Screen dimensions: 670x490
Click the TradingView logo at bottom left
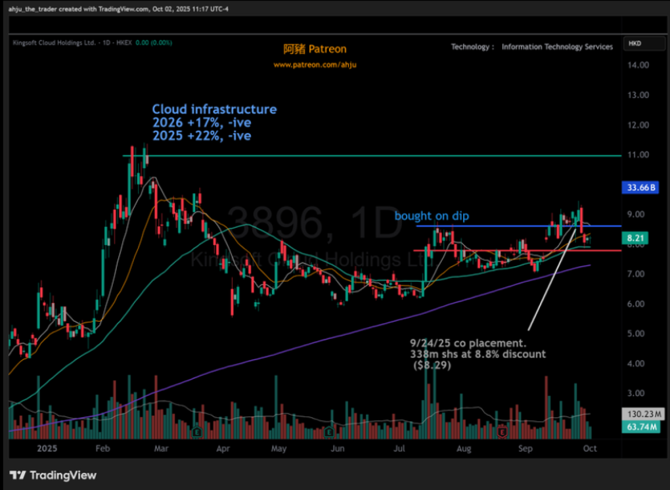53,475
